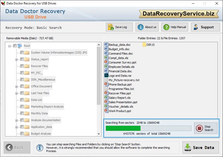Check the Last Year Files checkbox
The width and height of the screenshot is (223, 157).
click(22, 93)
